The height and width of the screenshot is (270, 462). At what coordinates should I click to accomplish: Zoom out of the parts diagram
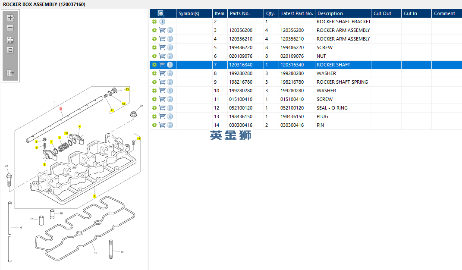click(10, 28)
